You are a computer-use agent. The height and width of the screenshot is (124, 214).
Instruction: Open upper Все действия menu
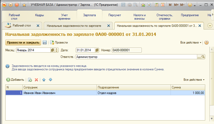(x=191, y=42)
